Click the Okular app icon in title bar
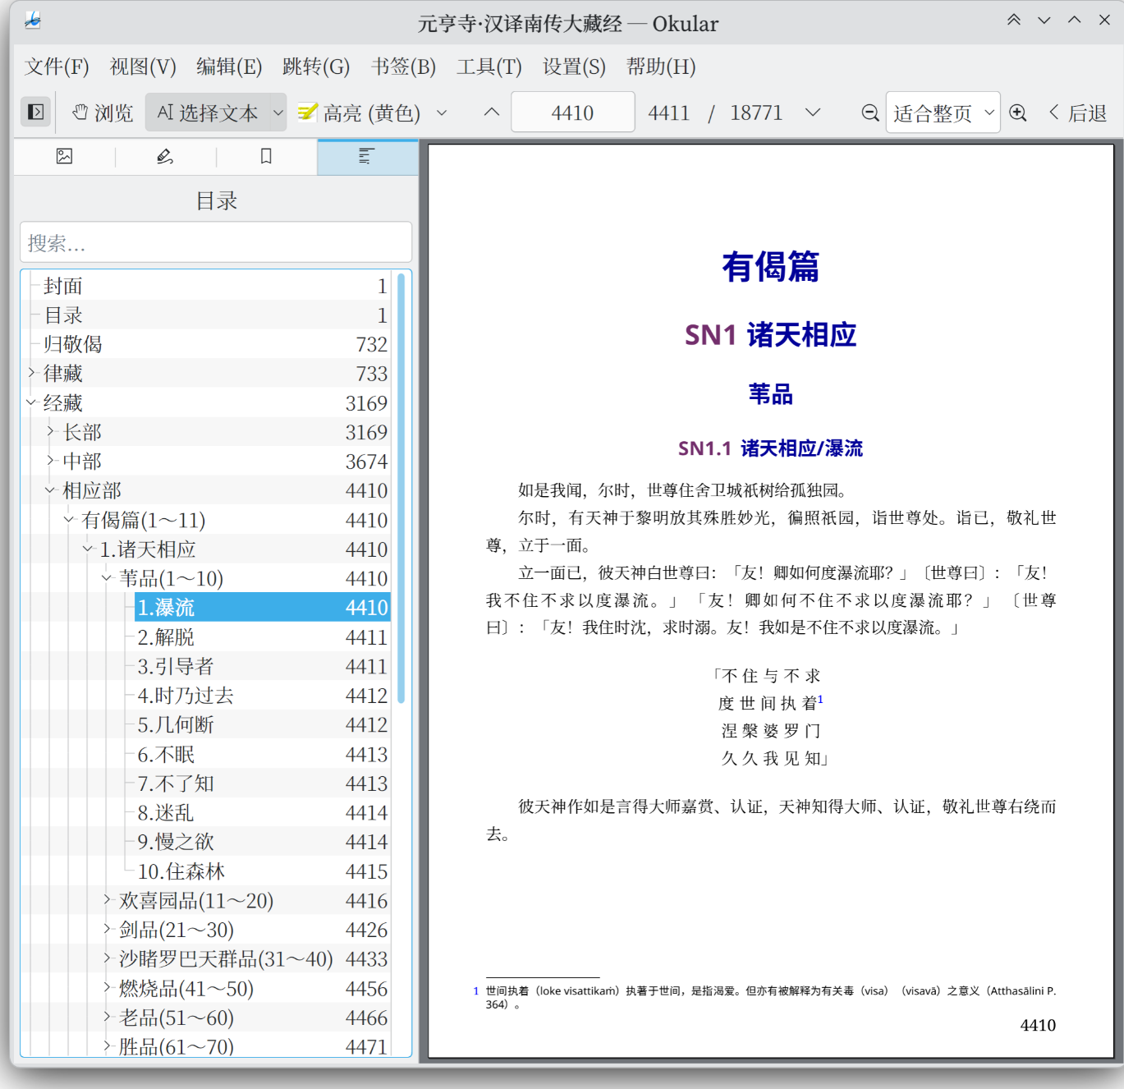Image resolution: width=1124 pixels, height=1089 pixels. coord(33,21)
